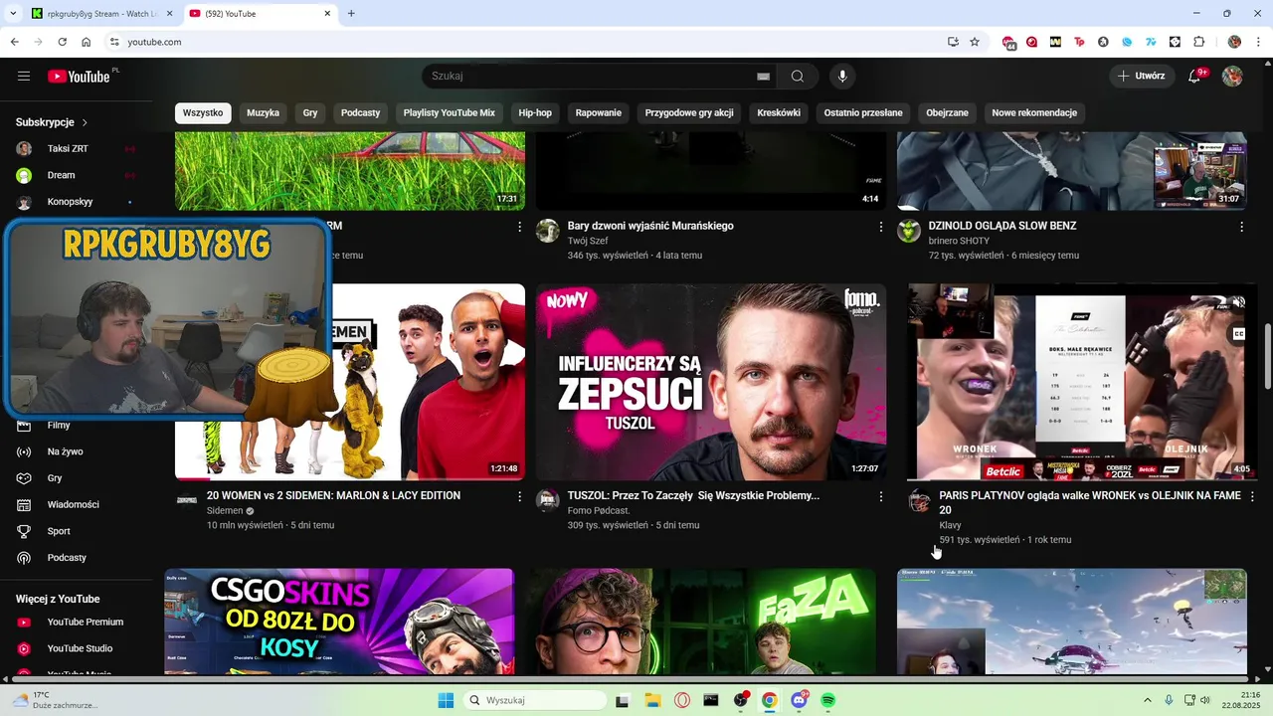The height and width of the screenshot is (716, 1273).
Task: Select the Podcasty filter chip
Action: coord(360,113)
